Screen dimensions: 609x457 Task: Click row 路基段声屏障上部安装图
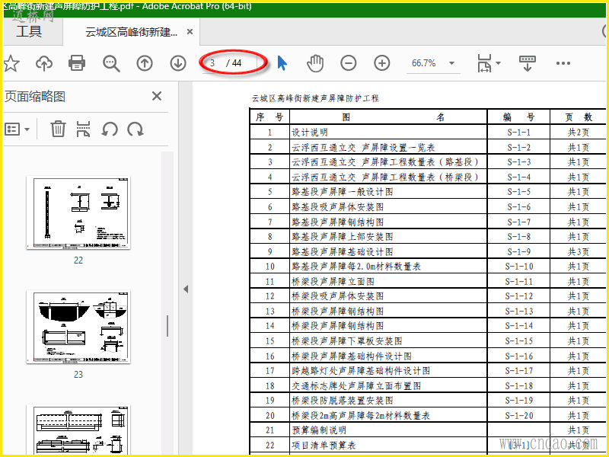coord(428,237)
